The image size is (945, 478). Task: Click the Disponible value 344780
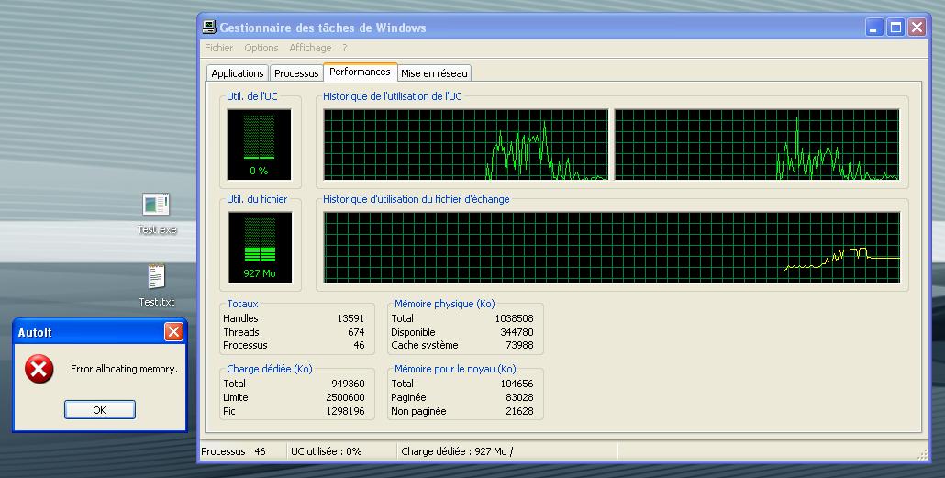517,332
